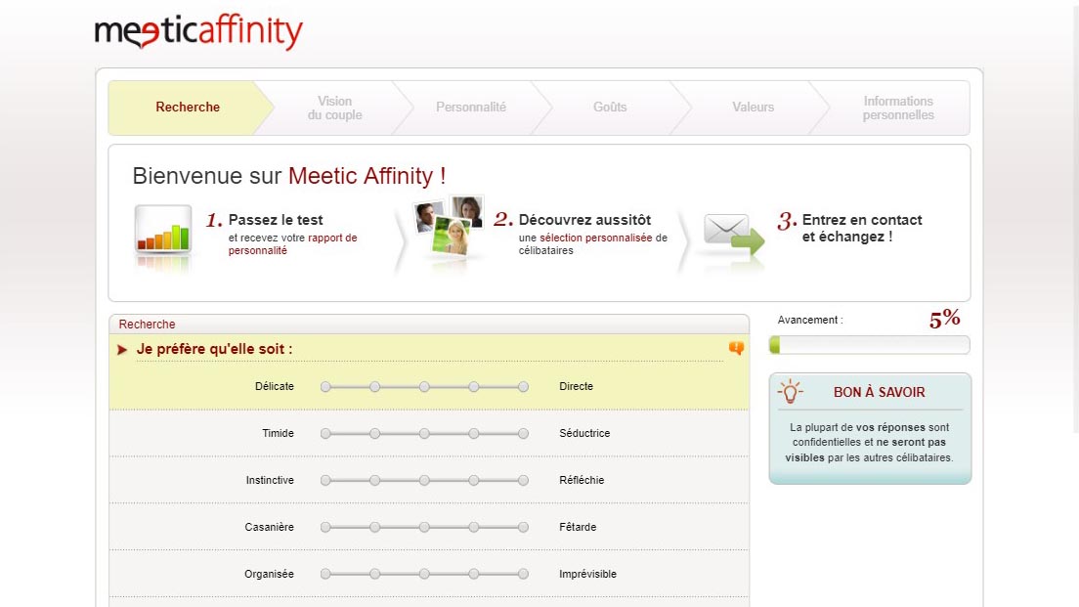This screenshot has width=1079, height=607.
Task: Open the Informations personnelles step
Action: coord(898,108)
